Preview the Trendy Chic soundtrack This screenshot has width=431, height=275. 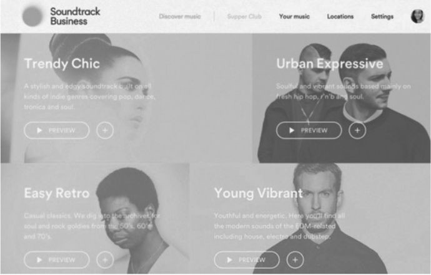57,130
